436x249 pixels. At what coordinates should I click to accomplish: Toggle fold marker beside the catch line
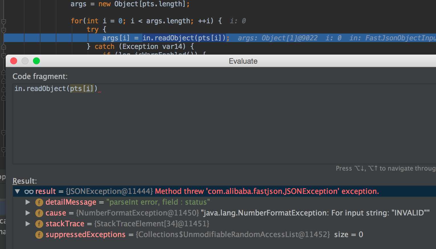click(x=4, y=47)
